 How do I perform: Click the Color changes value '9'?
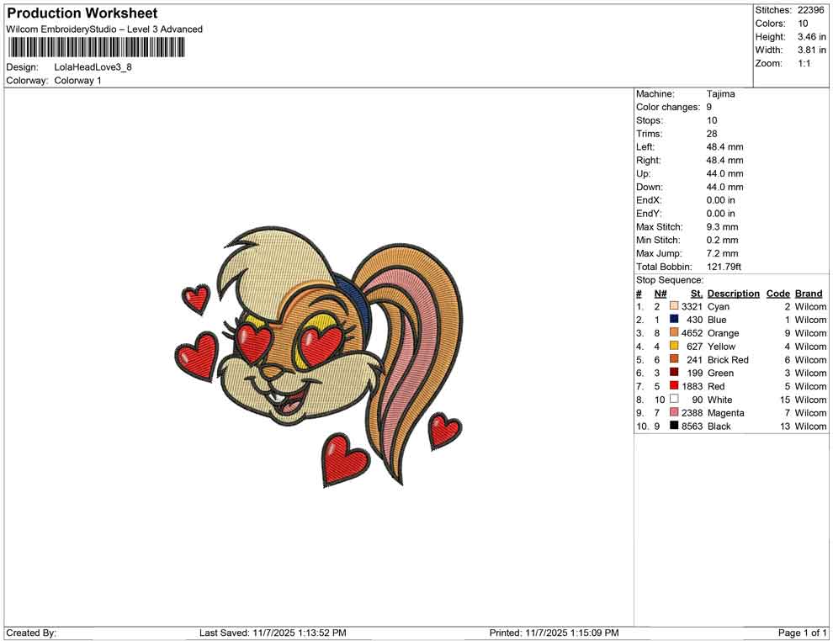(x=708, y=108)
